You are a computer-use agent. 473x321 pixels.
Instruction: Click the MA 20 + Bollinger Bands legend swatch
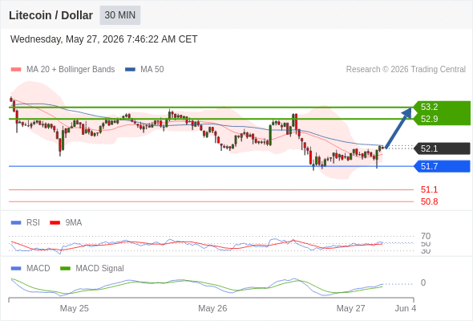pyautogui.click(x=16, y=70)
